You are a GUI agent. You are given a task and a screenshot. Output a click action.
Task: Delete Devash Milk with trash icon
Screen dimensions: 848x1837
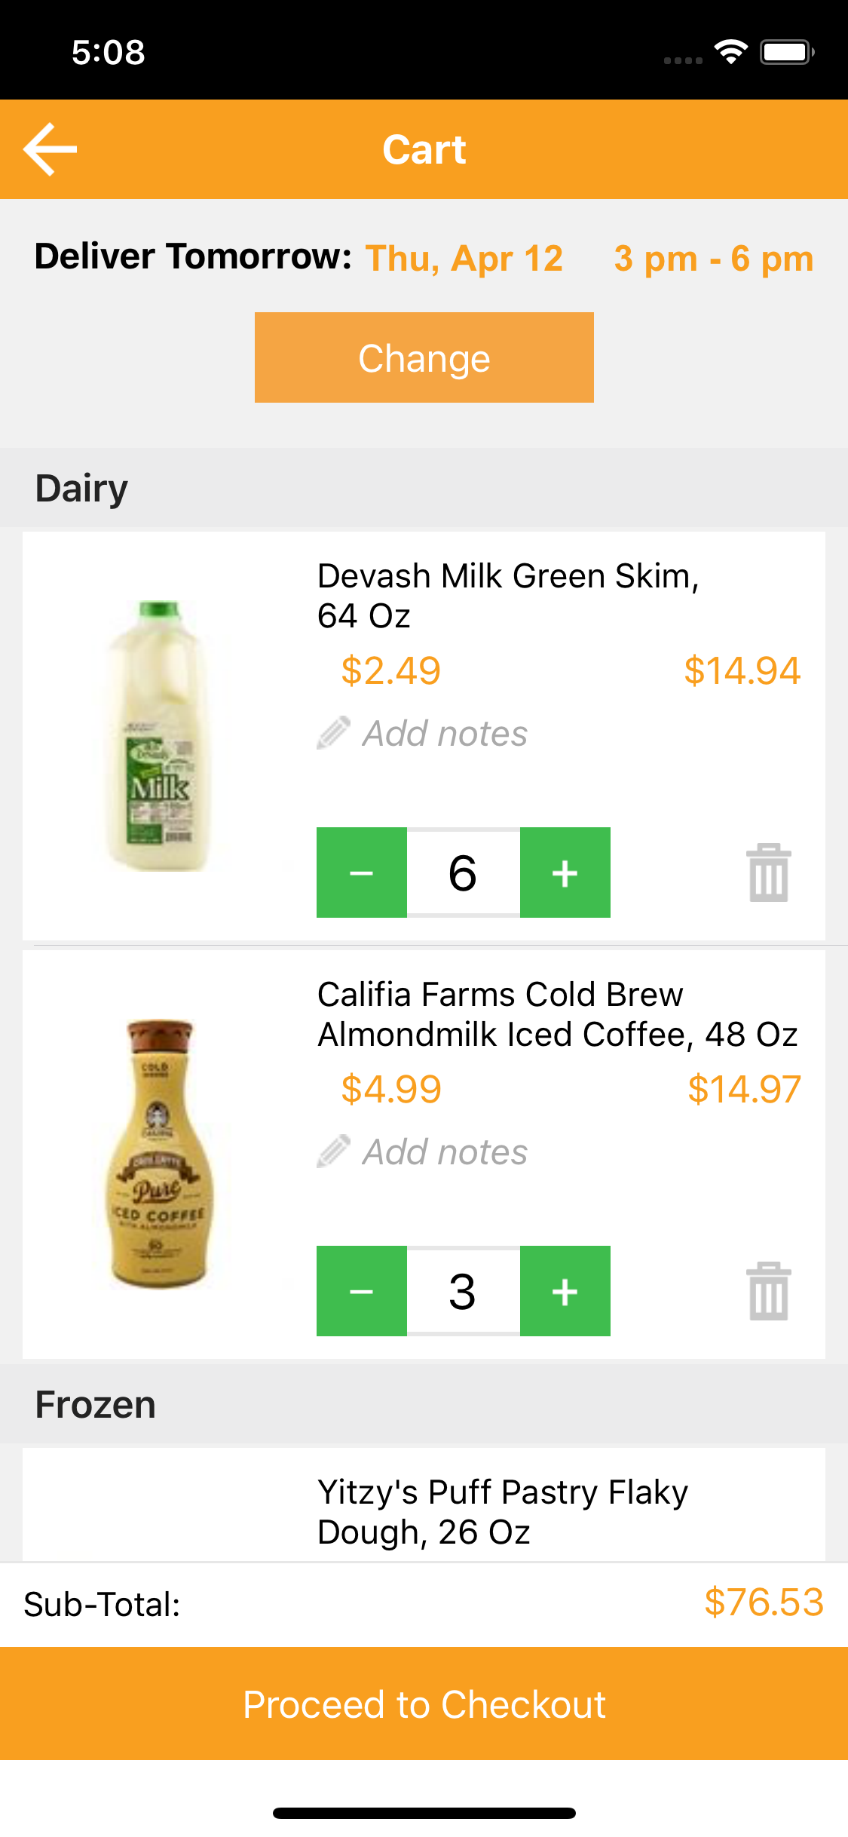point(768,872)
